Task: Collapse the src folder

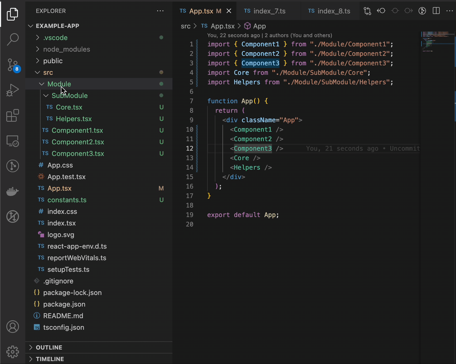Action: 37,72
